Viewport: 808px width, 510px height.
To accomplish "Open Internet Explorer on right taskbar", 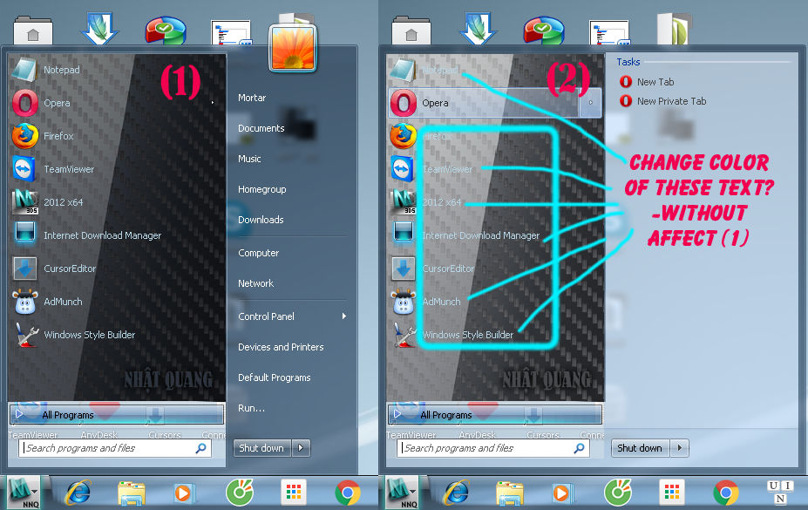I will [x=457, y=493].
